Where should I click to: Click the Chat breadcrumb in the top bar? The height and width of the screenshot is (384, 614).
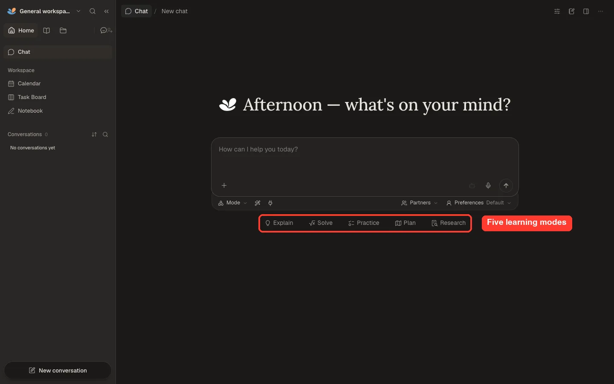pos(136,12)
